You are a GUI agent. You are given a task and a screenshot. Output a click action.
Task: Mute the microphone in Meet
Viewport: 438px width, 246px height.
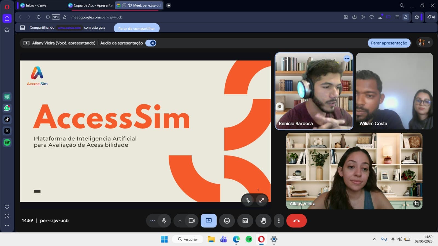(164, 221)
